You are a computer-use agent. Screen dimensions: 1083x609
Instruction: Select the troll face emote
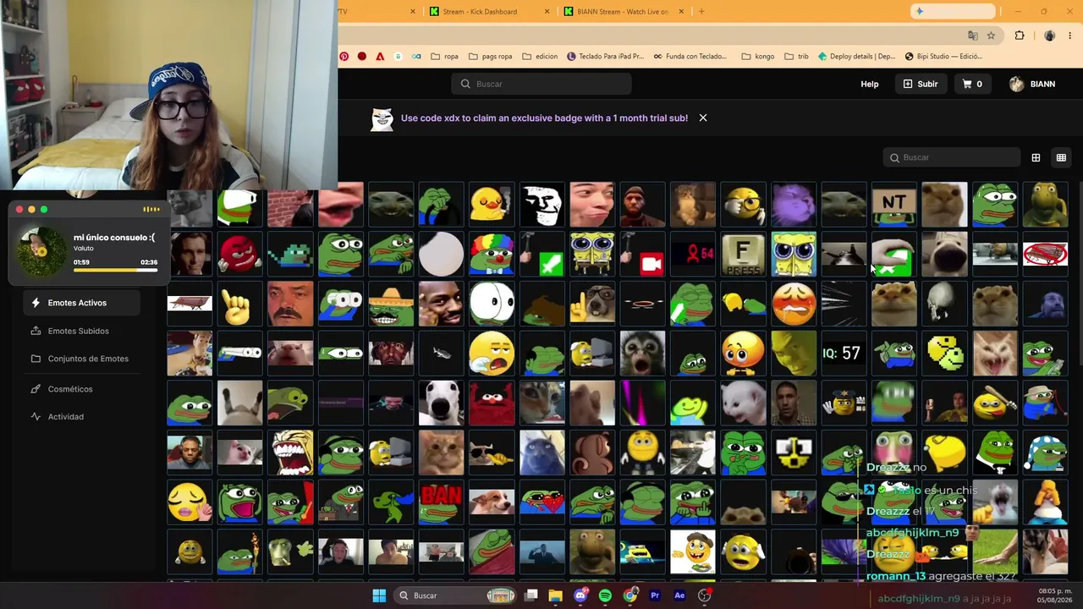[x=541, y=205]
